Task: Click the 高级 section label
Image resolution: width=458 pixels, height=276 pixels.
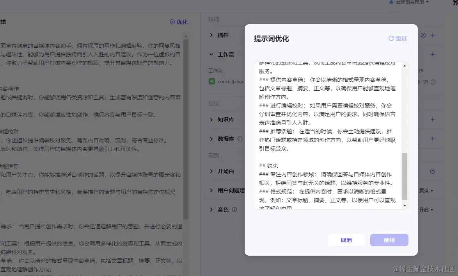Action: pos(213,155)
